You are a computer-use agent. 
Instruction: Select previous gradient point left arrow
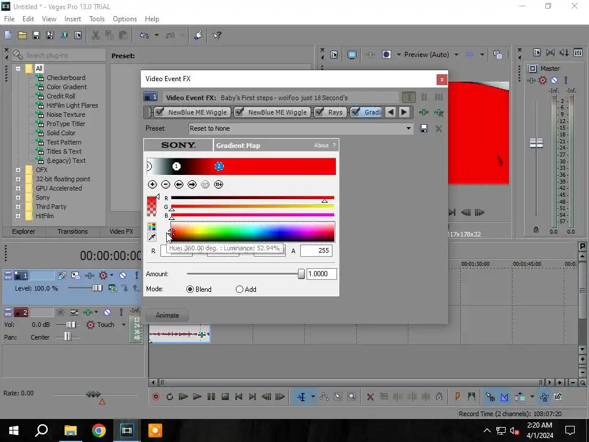pyautogui.click(x=179, y=184)
